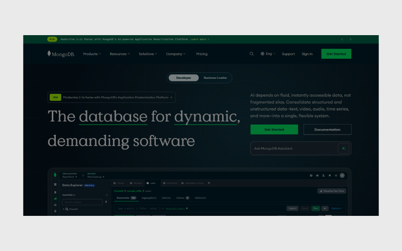Open the Pricing page
Viewport: 402px width, 251px height.
[x=202, y=54]
